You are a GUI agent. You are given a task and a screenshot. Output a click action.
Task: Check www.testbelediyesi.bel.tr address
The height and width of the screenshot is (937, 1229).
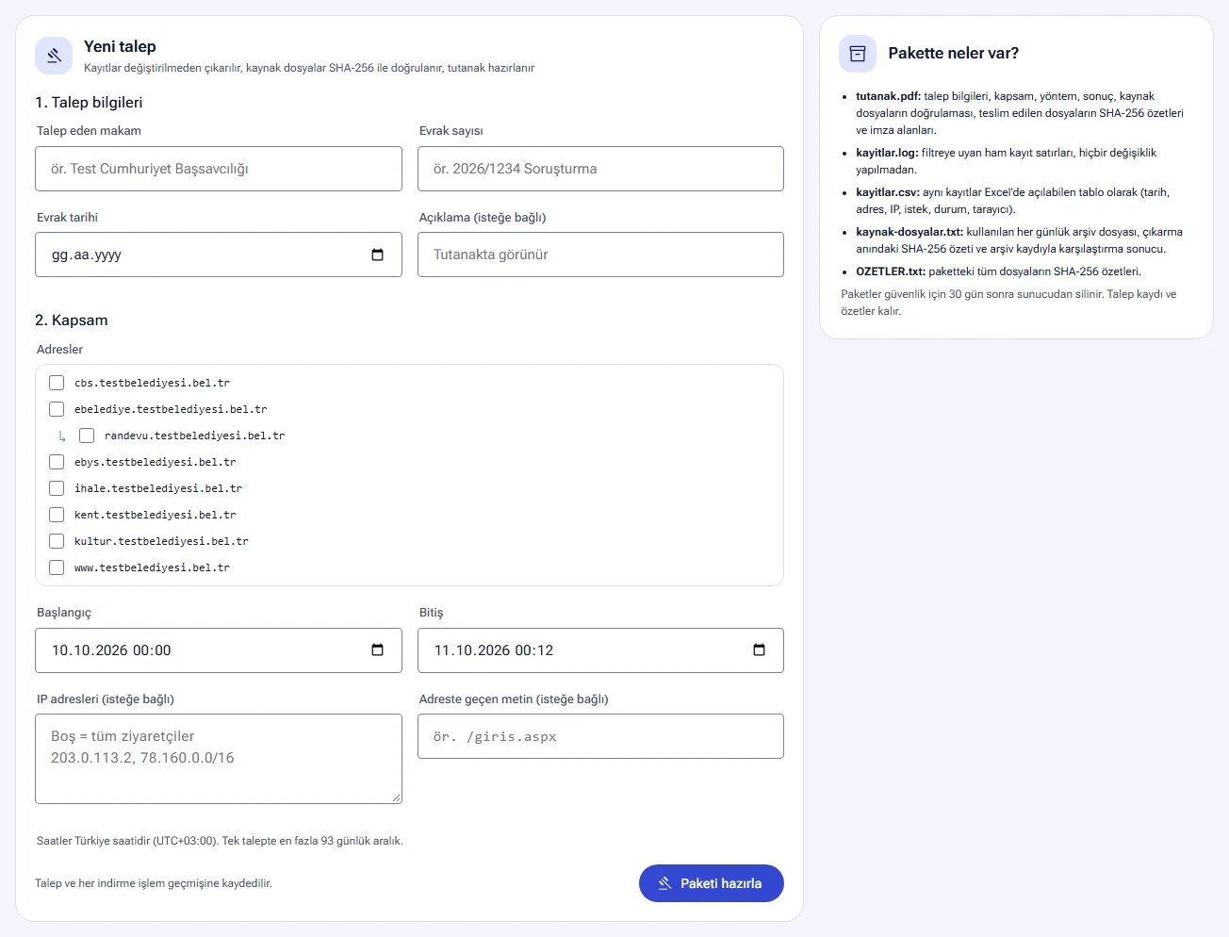coord(57,567)
